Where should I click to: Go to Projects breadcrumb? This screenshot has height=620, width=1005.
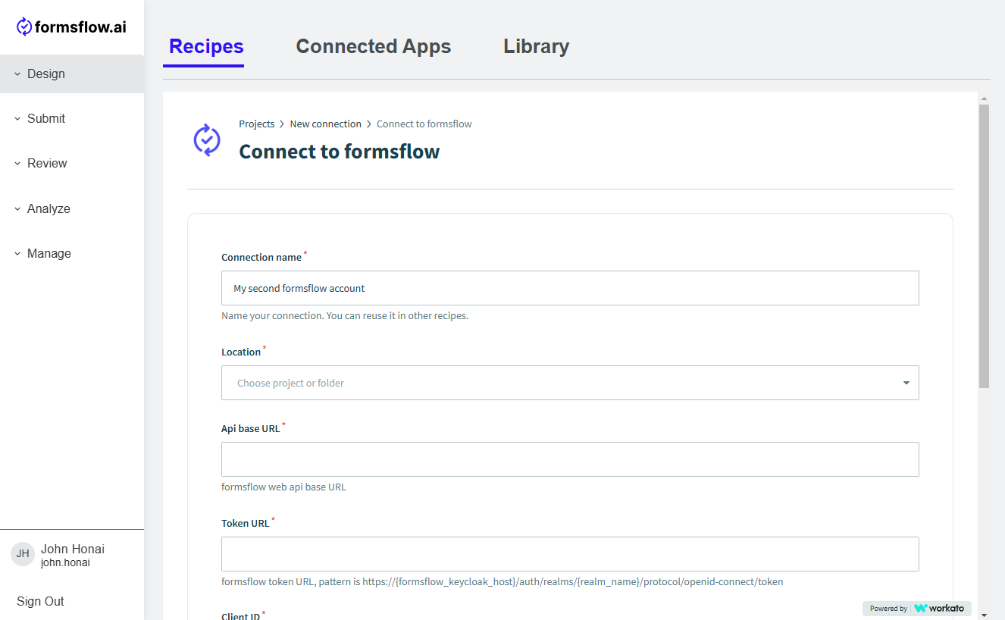257,124
